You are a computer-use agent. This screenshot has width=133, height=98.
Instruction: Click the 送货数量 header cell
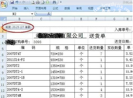(96, 48)
